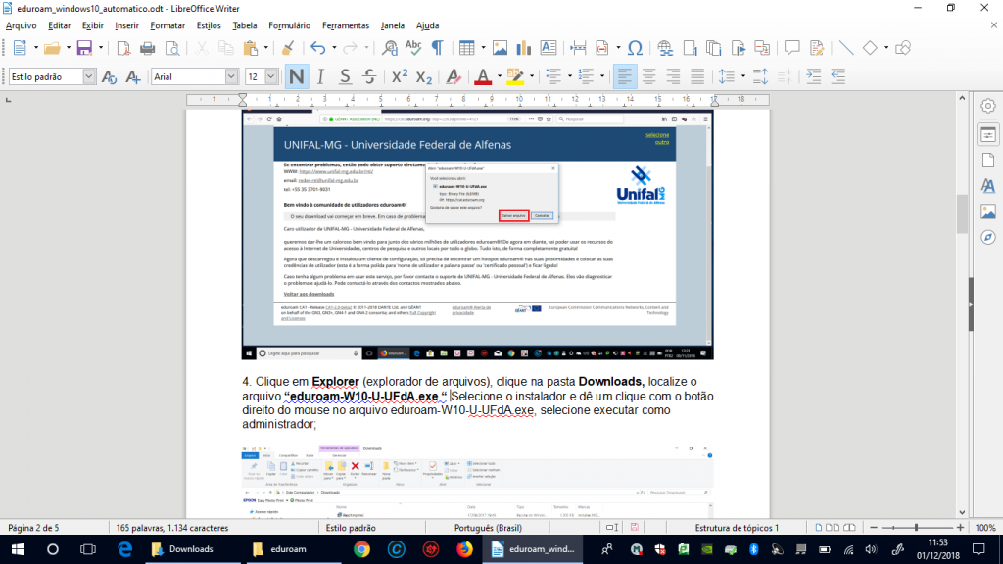
Task: Expand the Insert table dropdown arrow
Action: coord(483,48)
